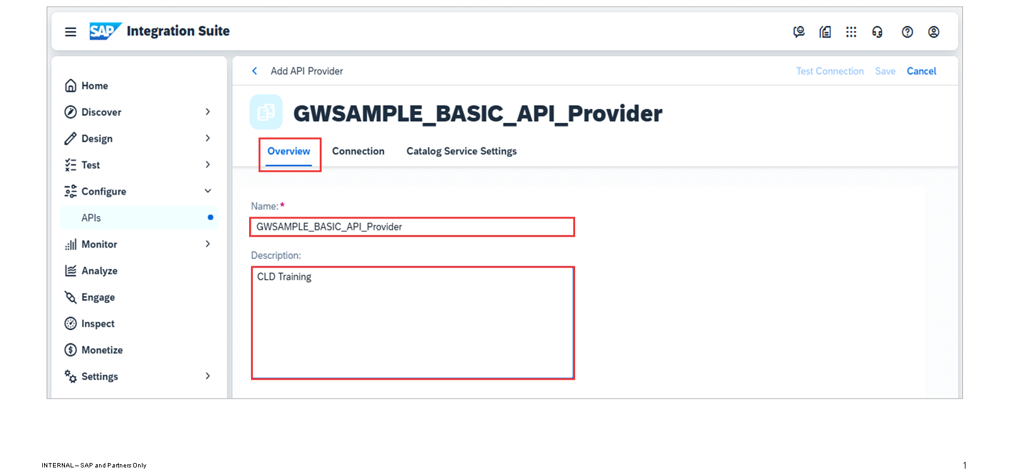Click the GWSAMPLE_BASIC_API_Provider page heading
Viewport: 1009px width, 475px height.
(x=478, y=114)
